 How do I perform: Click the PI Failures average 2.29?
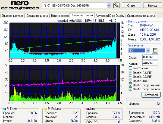click(76, 113)
